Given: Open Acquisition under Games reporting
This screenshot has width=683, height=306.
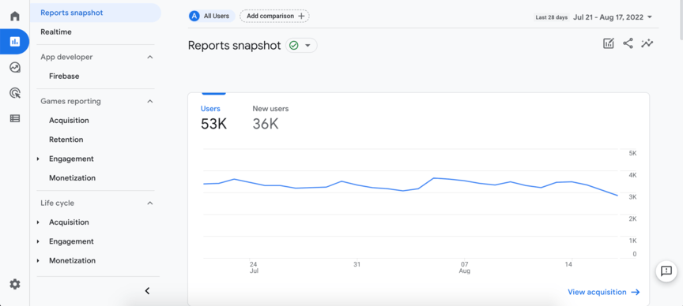Looking at the screenshot, I should pyautogui.click(x=69, y=121).
